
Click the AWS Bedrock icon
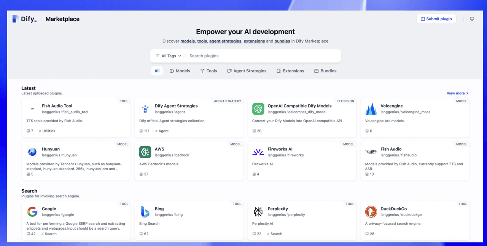pos(145,152)
